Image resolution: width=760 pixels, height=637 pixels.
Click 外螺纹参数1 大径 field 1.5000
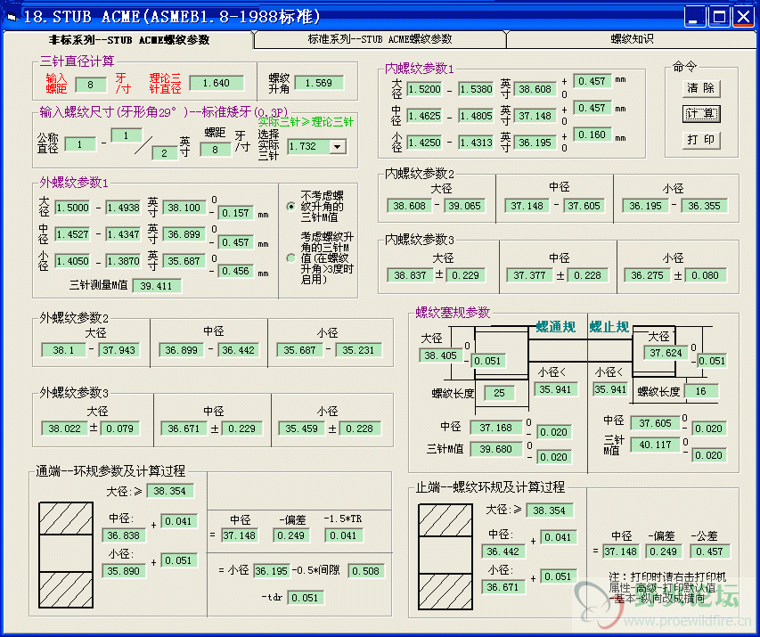pos(72,208)
